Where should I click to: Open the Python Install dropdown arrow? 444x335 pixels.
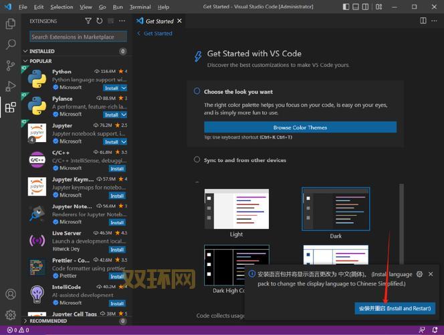click(x=124, y=88)
